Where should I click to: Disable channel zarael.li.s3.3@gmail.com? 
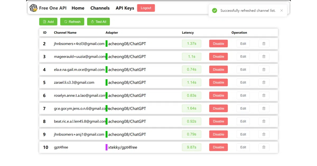tap(218, 82)
